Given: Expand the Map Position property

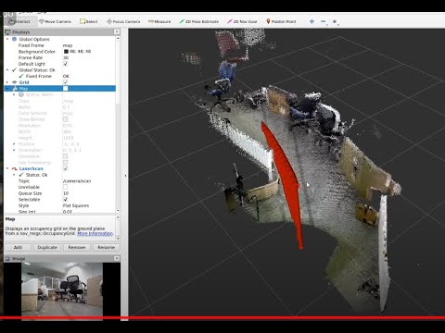Looking at the screenshot, I should pos(14,144).
